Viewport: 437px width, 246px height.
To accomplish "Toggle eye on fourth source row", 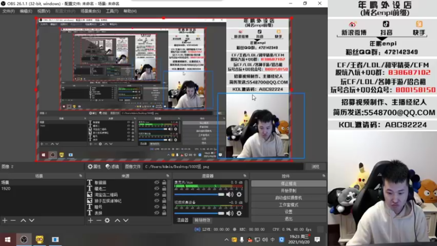I will (x=157, y=201).
